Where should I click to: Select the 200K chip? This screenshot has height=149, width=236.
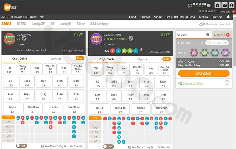215,53
